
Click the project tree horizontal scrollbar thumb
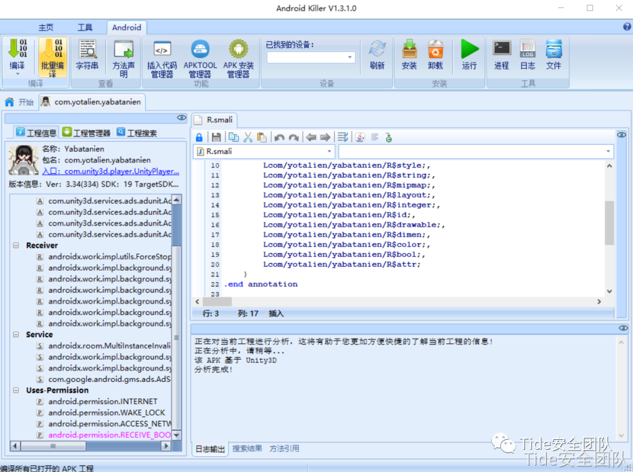click(53, 446)
